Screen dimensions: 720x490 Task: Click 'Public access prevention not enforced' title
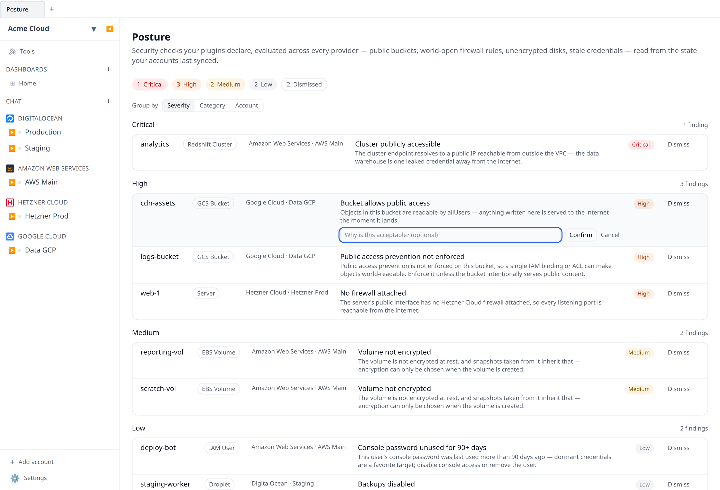[x=402, y=257]
